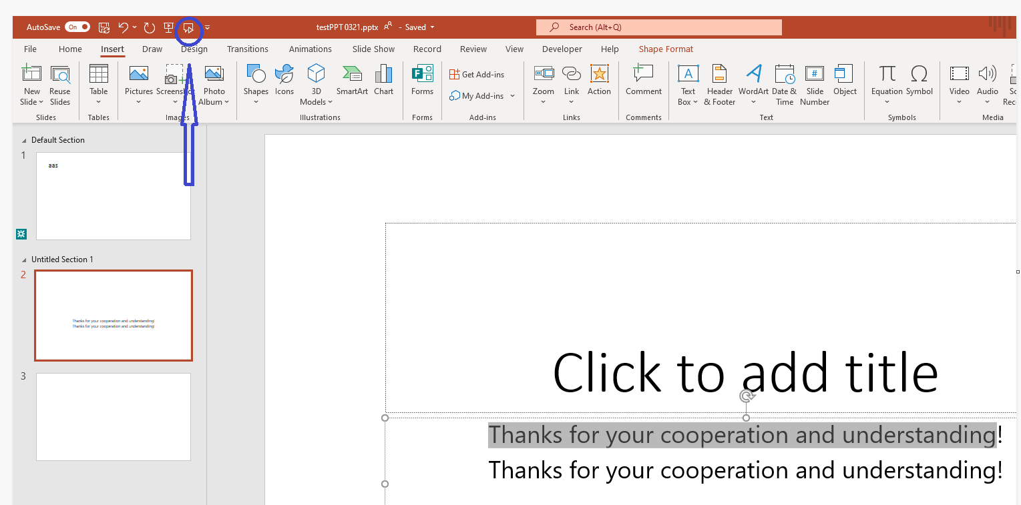Insert a Symbol
This screenshot has width=1021, height=505.
click(x=920, y=80)
